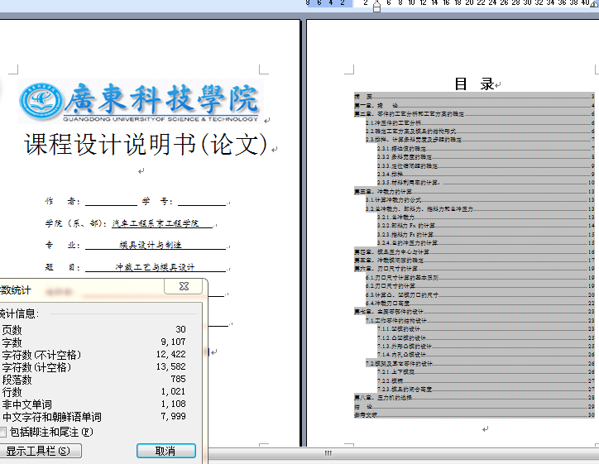Open the 第一章 绪论 contents entry
599x464 pixels.
(x=474, y=105)
